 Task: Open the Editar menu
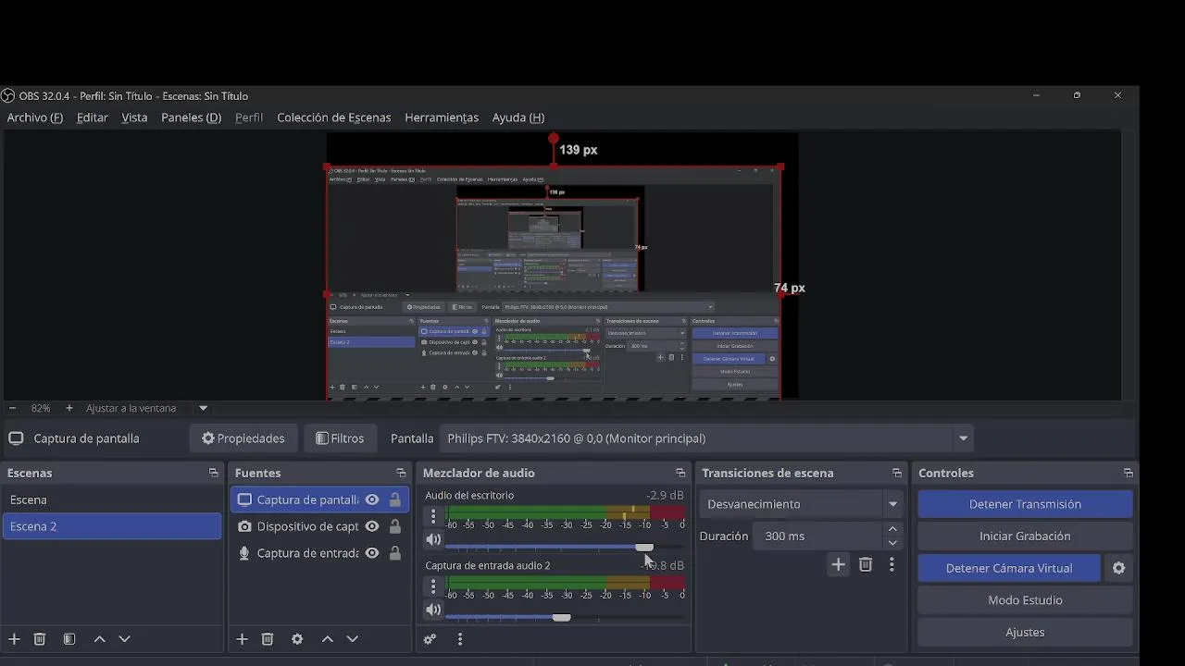point(93,117)
